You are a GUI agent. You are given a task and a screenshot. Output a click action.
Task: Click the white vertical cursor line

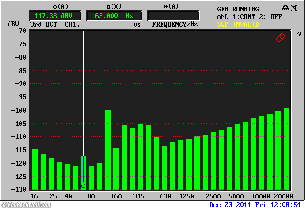point(83,95)
